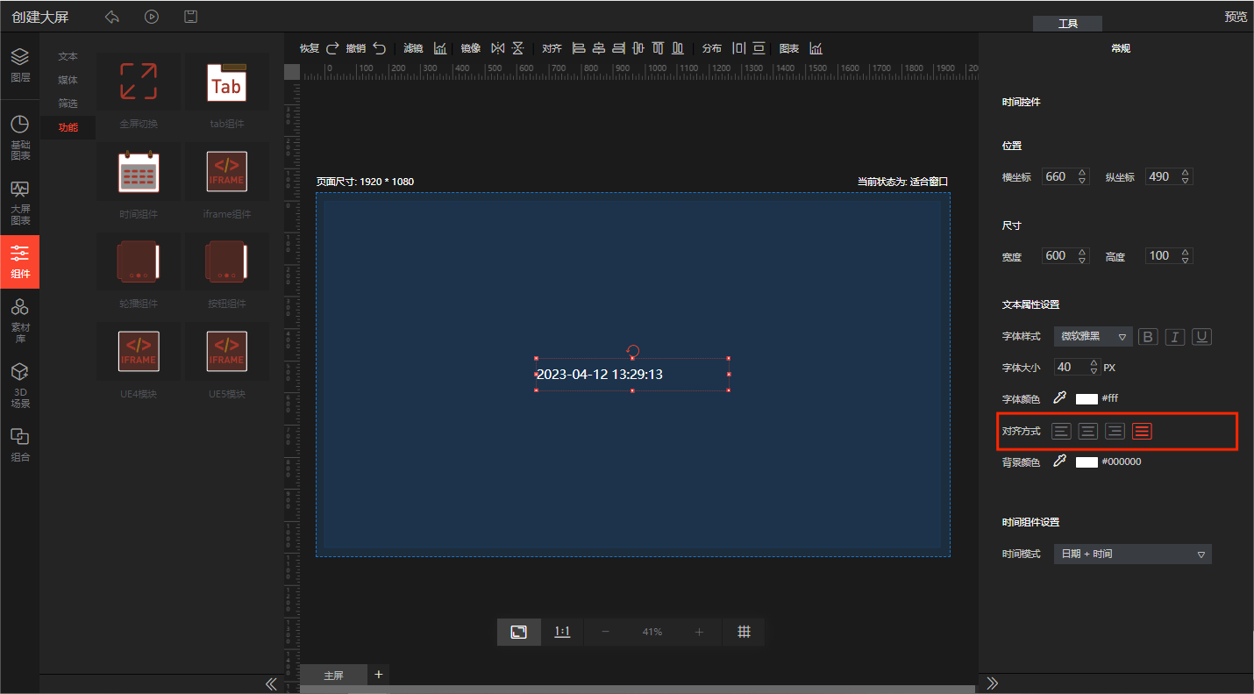Viewport: 1254px width, 694px height.
Task: Click the 撤销 undo arrow icon
Action: (x=379, y=48)
